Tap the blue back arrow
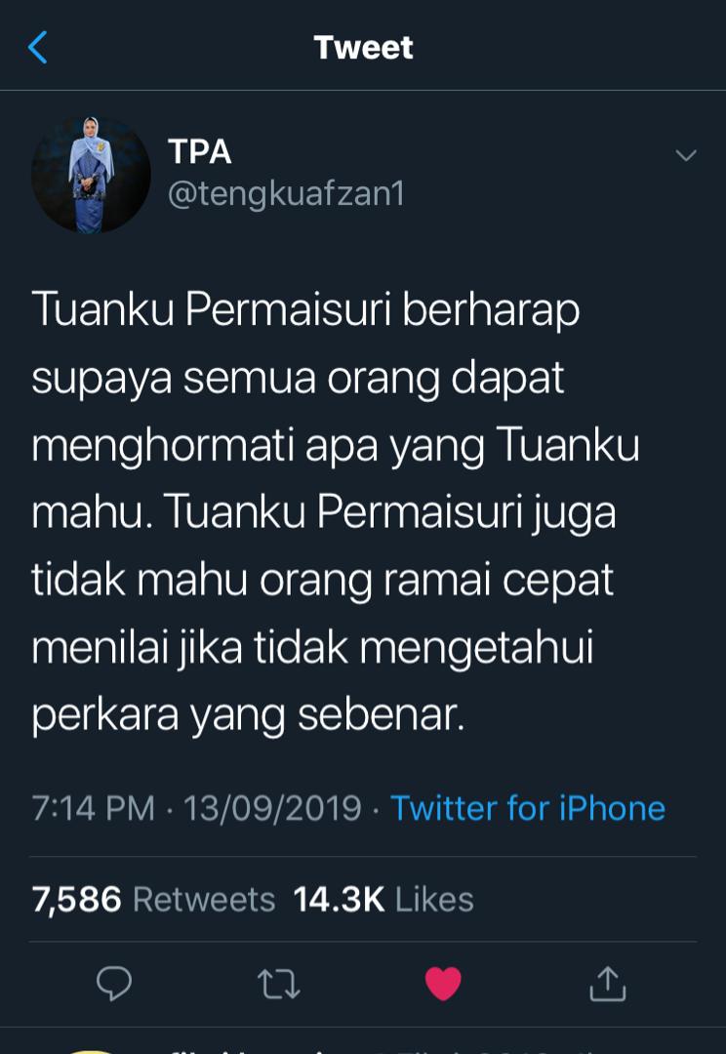Image resolution: width=726 pixels, height=1054 pixels. click(38, 48)
